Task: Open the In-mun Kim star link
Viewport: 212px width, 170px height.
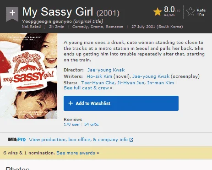Action: [x=161, y=83]
